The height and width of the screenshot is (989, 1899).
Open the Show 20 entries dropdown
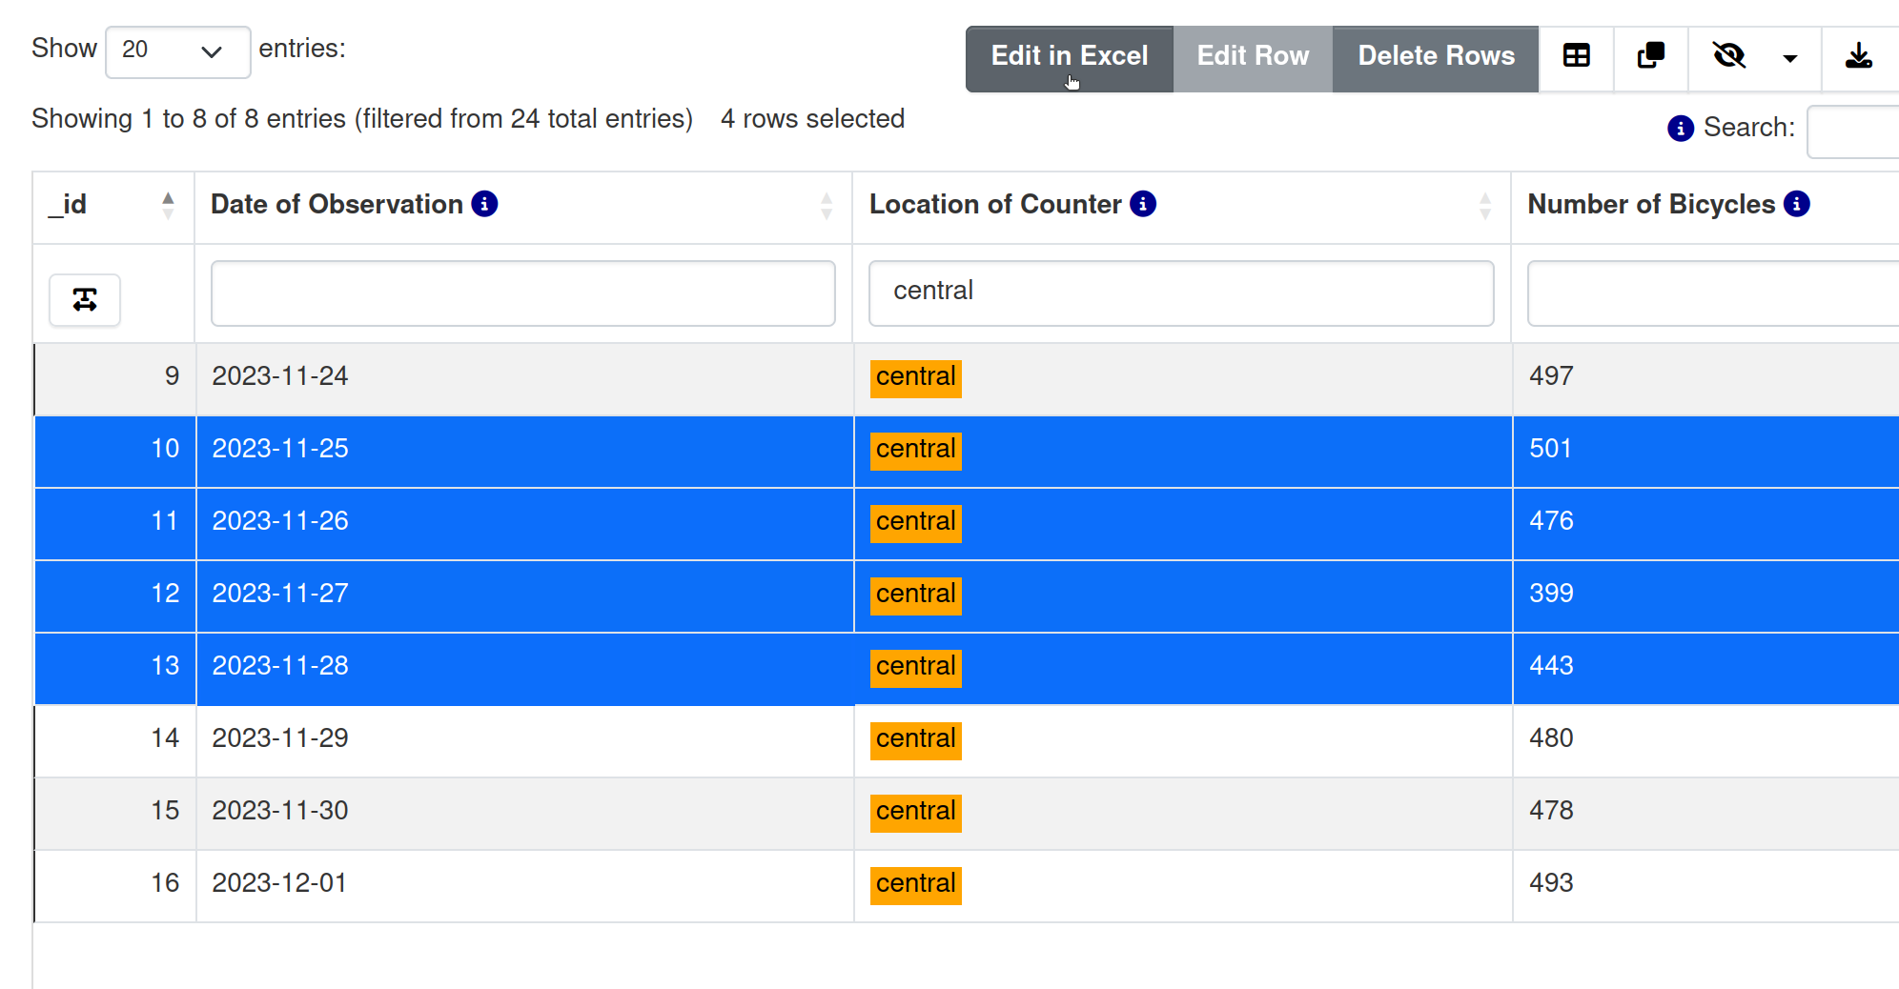[x=177, y=51]
